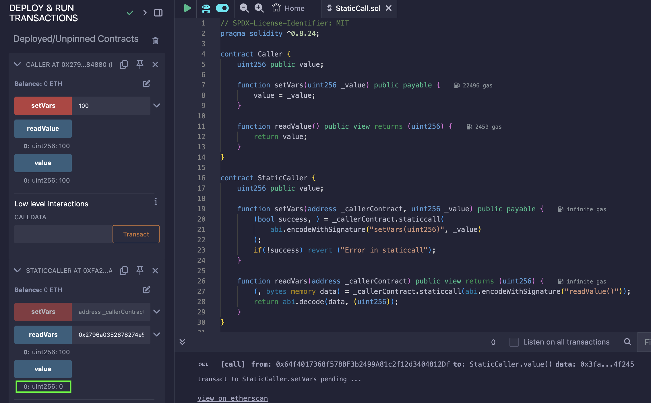The width and height of the screenshot is (651, 403).
Task: Open the view on etherscan link
Action: point(232,398)
